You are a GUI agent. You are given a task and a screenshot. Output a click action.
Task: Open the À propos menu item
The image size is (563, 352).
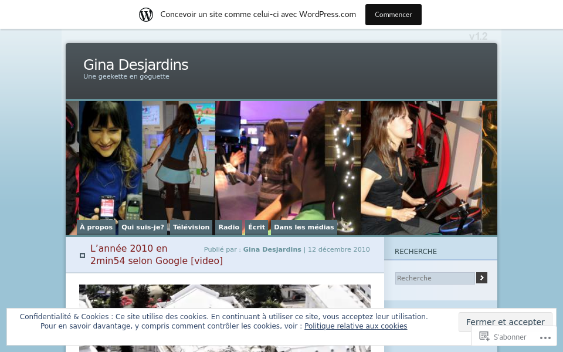[96, 227]
